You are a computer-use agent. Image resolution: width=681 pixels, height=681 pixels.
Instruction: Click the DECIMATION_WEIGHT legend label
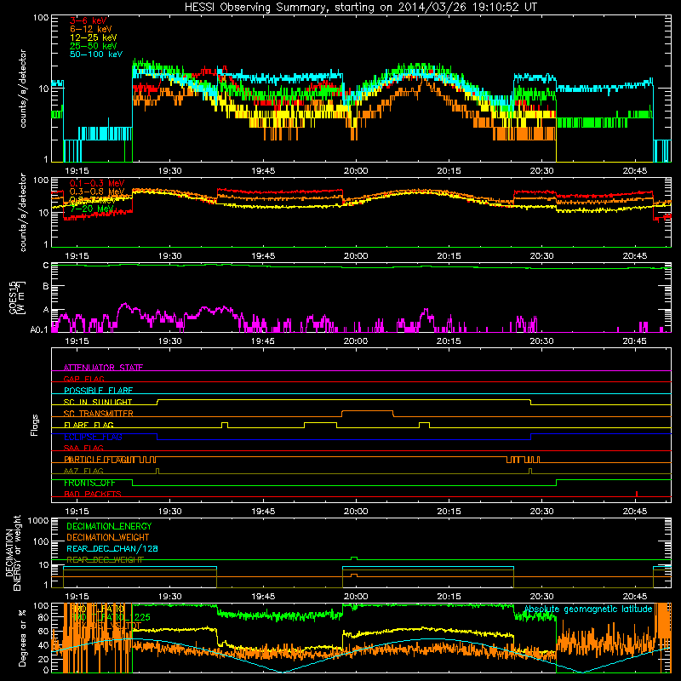click(x=108, y=537)
